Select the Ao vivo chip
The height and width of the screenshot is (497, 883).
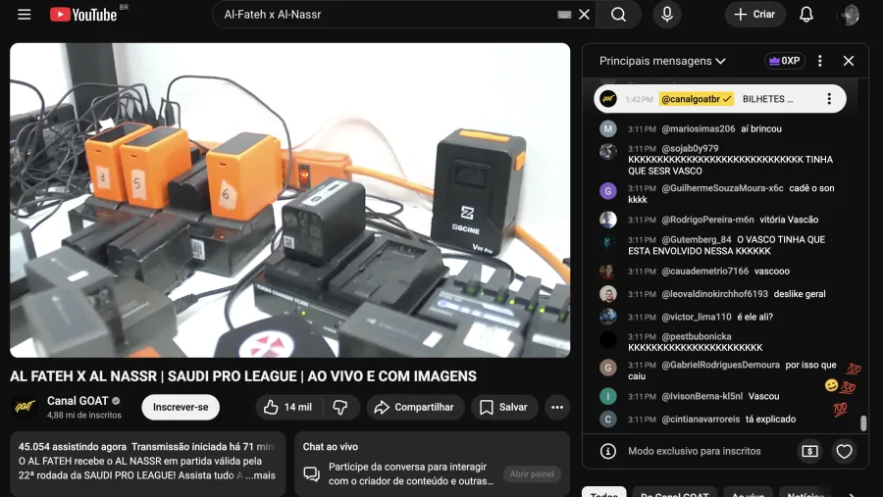(748, 492)
